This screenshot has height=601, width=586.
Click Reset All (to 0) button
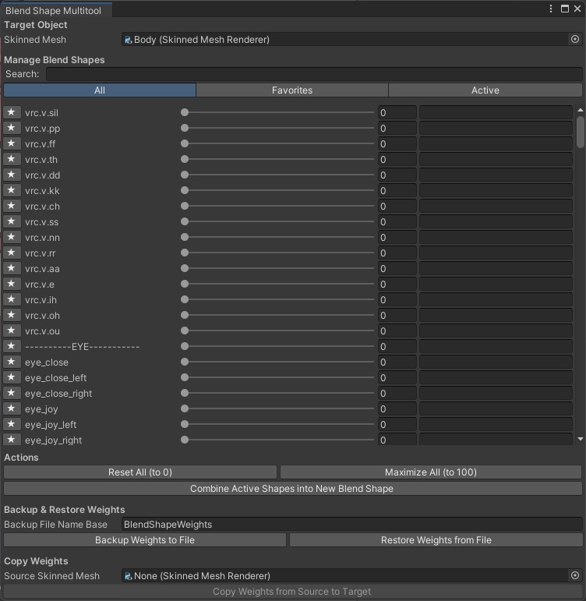pos(140,472)
